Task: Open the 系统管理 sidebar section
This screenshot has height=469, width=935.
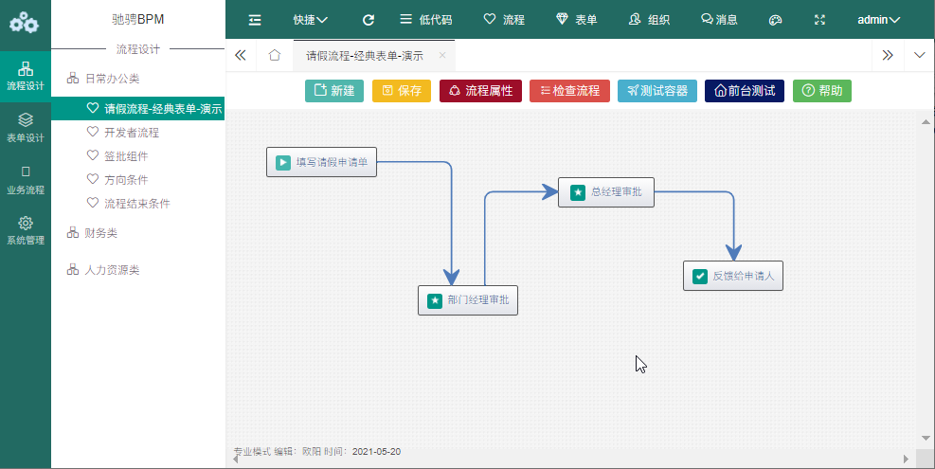Action: click(25, 231)
